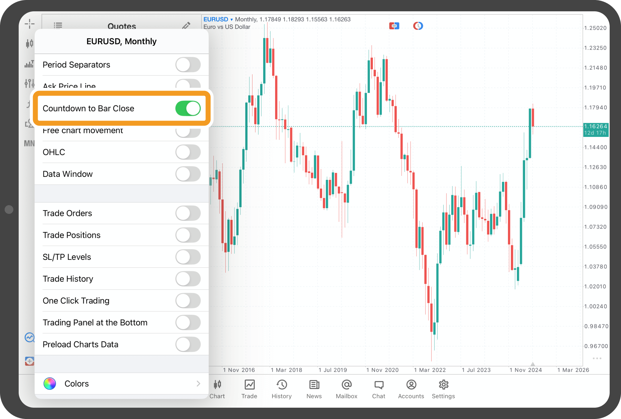Select the crosshair tool in sidebar
This screenshot has width=621, height=419.
pyautogui.click(x=29, y=24)
